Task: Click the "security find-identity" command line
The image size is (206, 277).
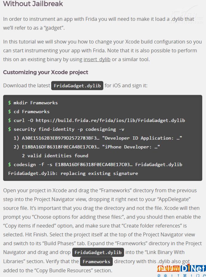Action: [x=66, y=129]
